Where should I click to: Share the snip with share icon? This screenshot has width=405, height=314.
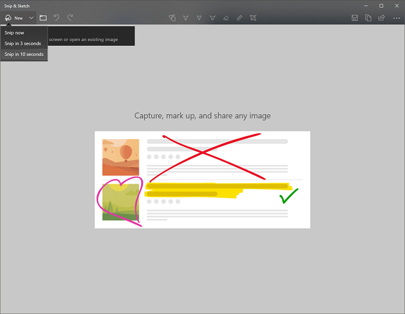click(382, 18)
